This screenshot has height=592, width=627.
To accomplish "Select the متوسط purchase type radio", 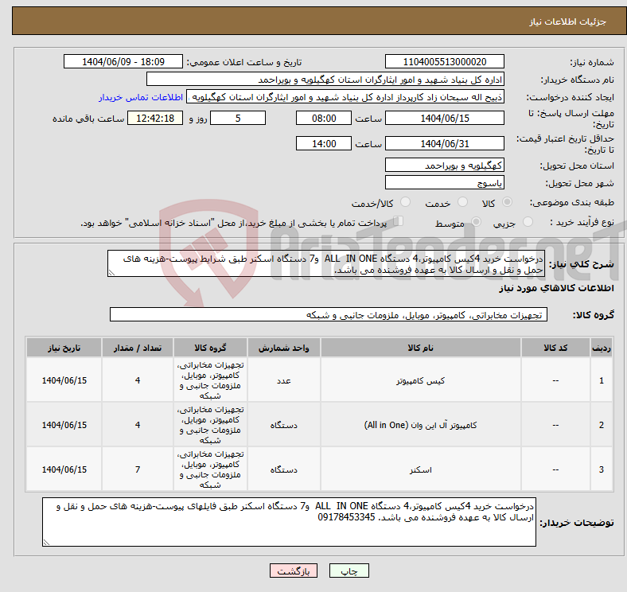I will (477, 221).
